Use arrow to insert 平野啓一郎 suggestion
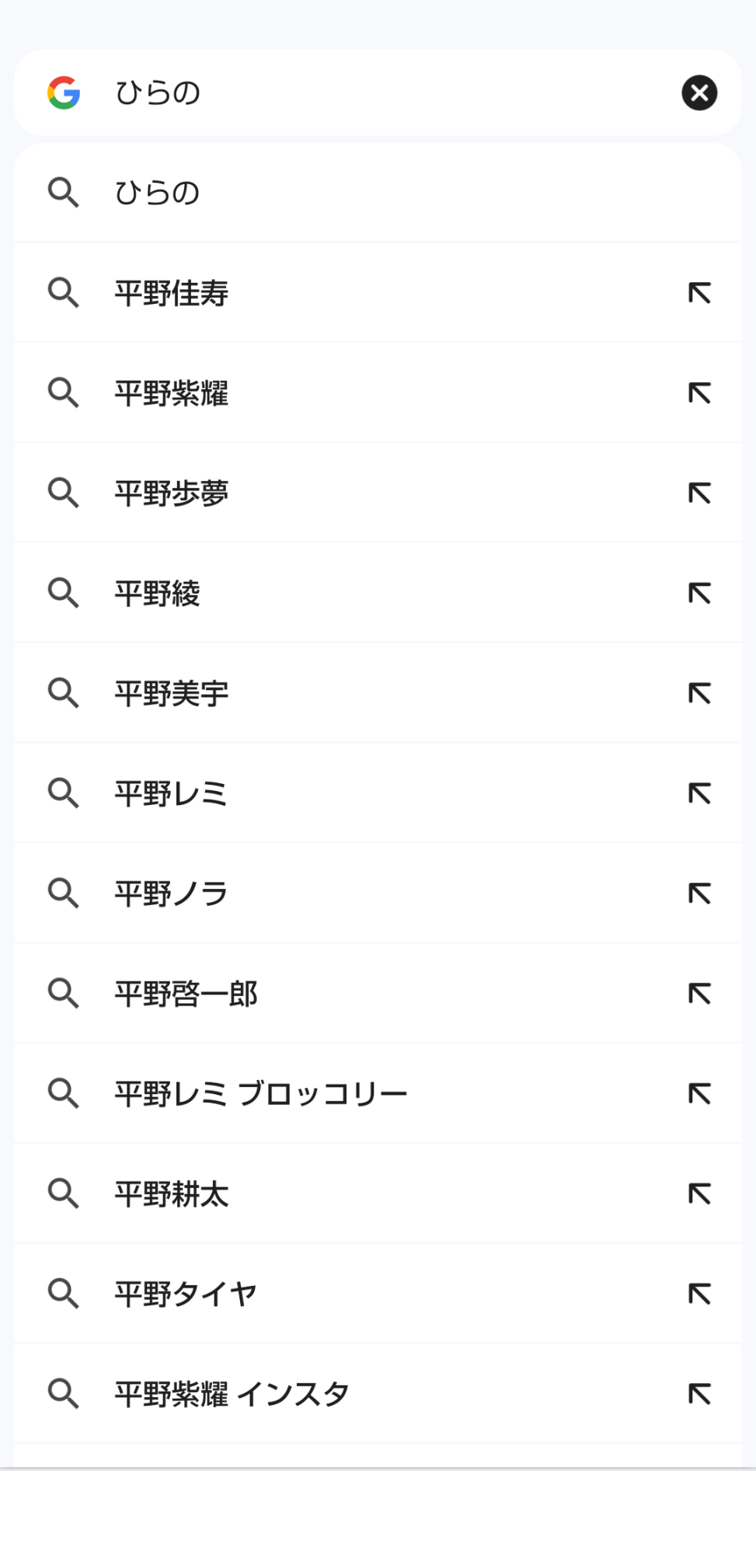The image size is (756, 1554). [699, 994]
